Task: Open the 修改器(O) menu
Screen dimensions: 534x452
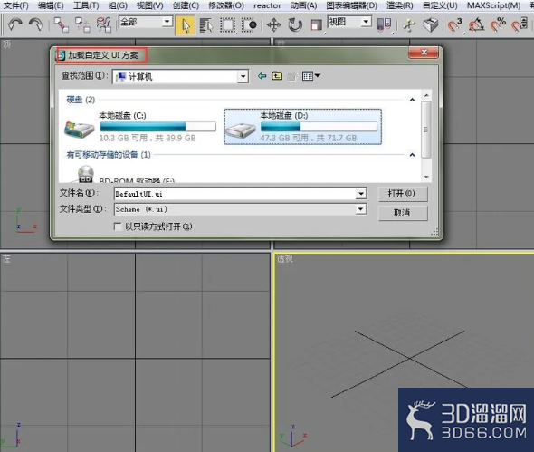Action: pos(226,5)
